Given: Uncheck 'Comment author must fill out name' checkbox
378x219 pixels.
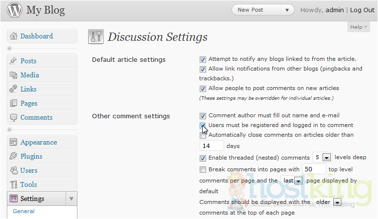Looking at the screenshot, I should 203,116.
